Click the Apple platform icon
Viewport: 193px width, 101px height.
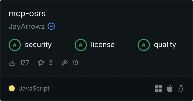click(170, 88)
